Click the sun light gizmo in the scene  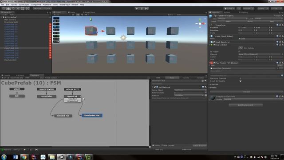point(123,38)
